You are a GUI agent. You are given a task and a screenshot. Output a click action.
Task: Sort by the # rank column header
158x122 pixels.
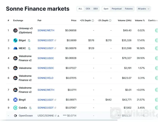(8, 20)
